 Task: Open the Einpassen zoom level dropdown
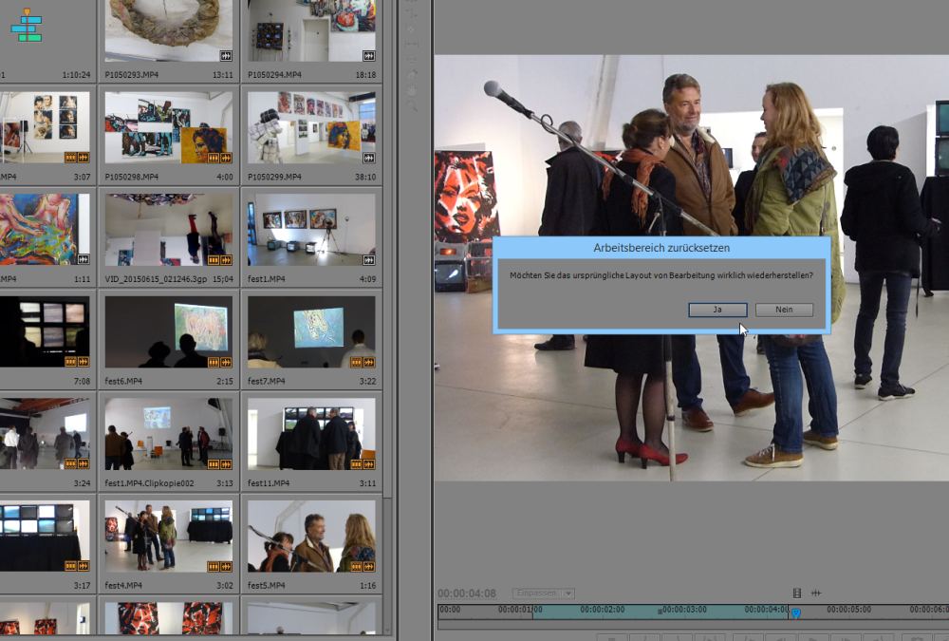(x=544, y=594)
